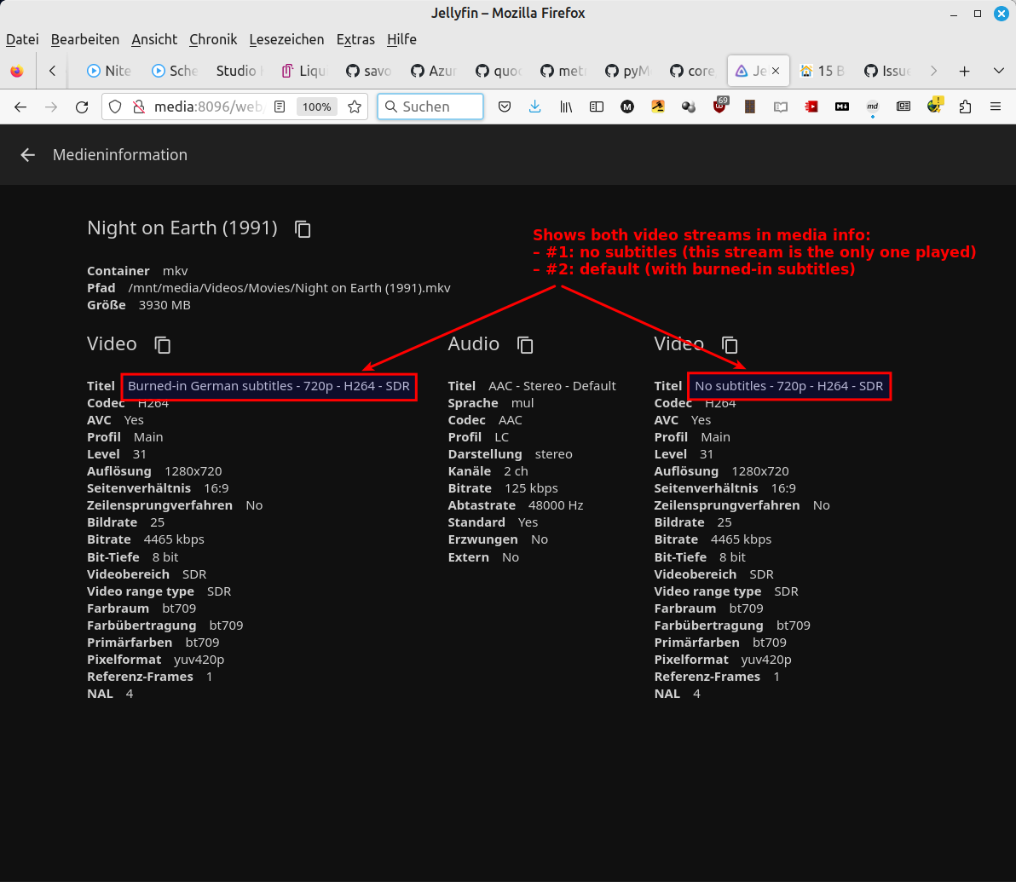
Task: Go back from the Medieninformation page
Action: point(27,154)
